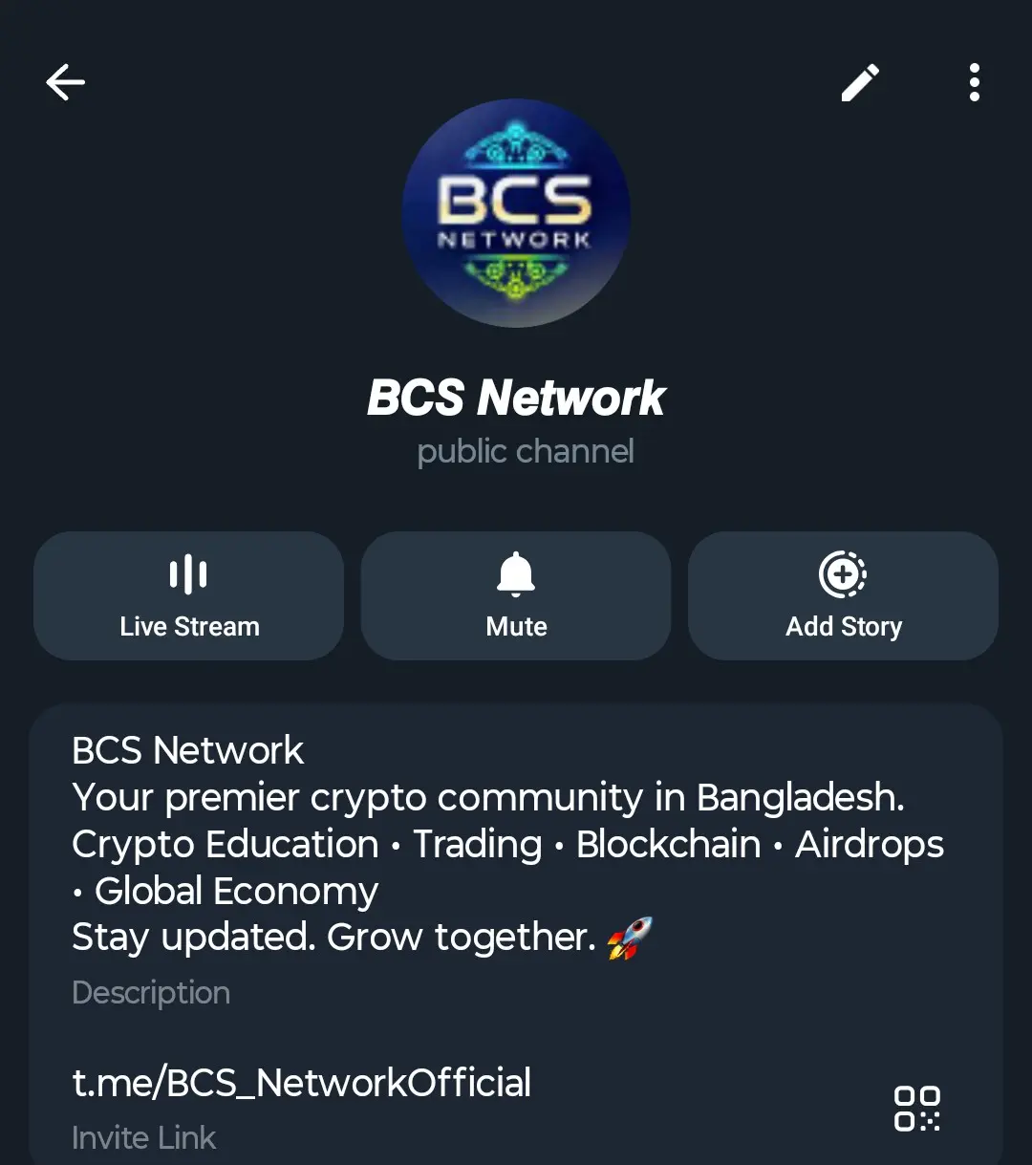1032x1165 pixels.
Task: Open the t.me/BCS_NetworkOfficial link
Action: (302, 1083)
